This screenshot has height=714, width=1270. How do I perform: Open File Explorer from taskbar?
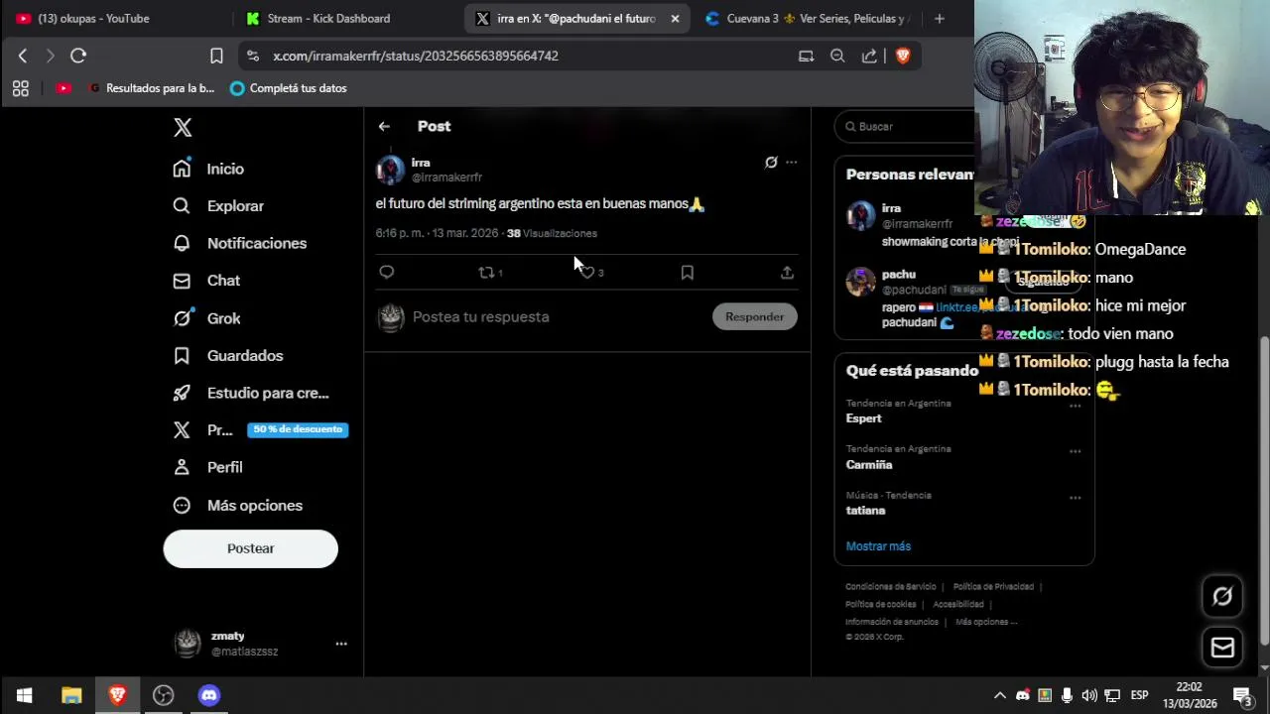click(x=71, y=695)
